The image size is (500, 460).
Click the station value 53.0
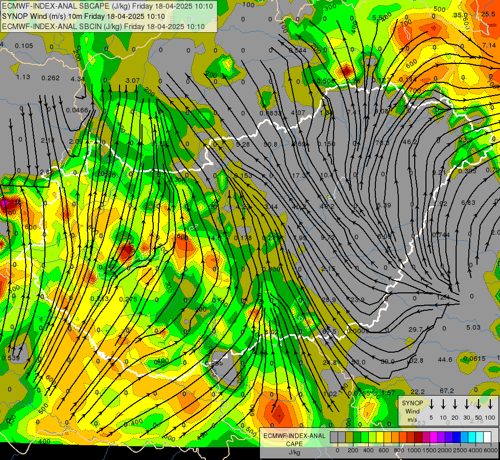pos(359,362)
